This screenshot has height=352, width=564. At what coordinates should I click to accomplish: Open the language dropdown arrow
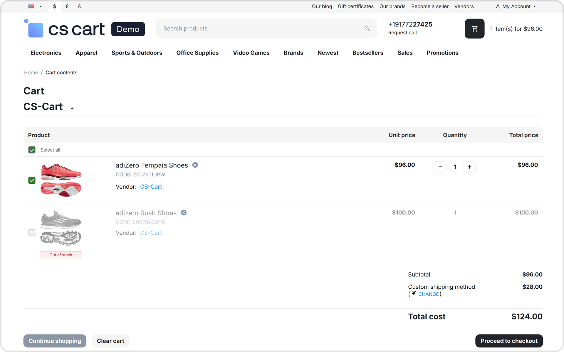(41, 6)
